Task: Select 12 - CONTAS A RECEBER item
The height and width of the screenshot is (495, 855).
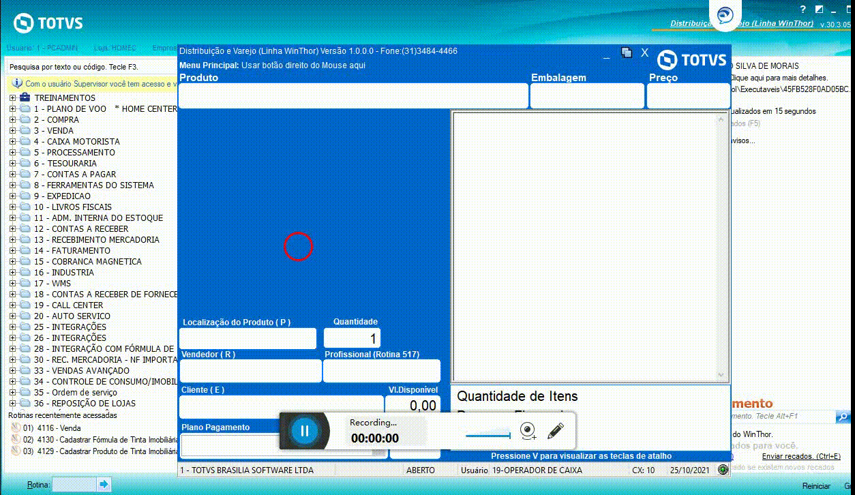Action: pos(81,228)
